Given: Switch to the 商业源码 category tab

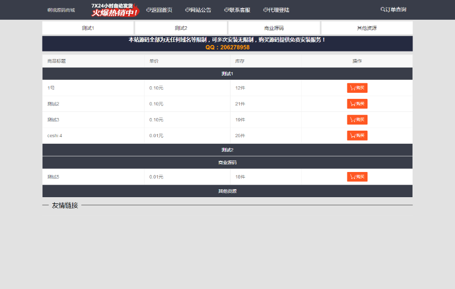Looking at the screenshot, I should point(274,28).
